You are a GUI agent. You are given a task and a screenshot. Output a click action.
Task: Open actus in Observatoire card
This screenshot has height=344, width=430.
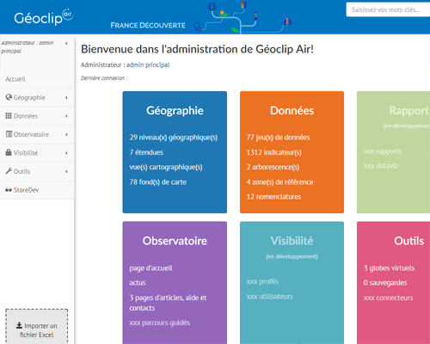(138, 283)
